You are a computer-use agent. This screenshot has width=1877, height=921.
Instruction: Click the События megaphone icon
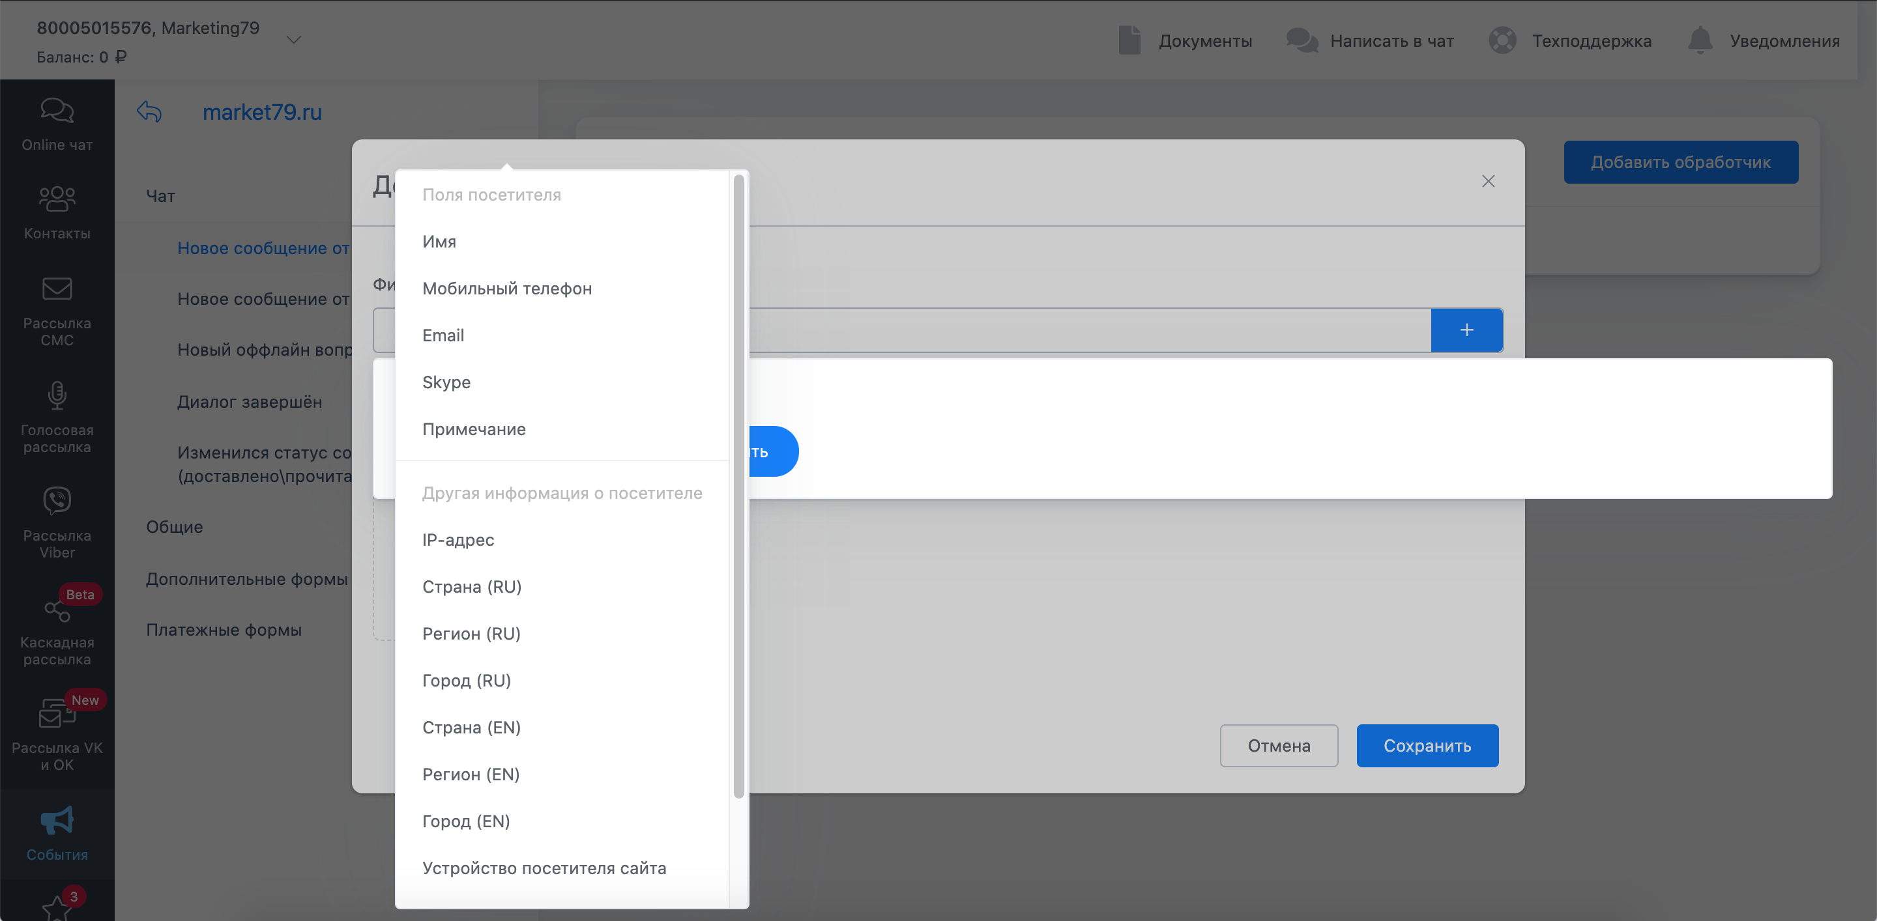(x=57, y=821)
